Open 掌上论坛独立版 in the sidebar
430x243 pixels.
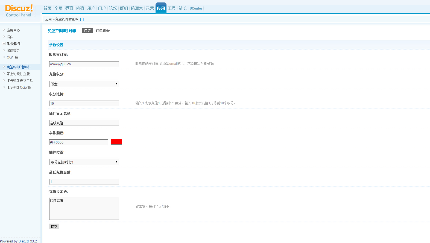tap(18, 74)
